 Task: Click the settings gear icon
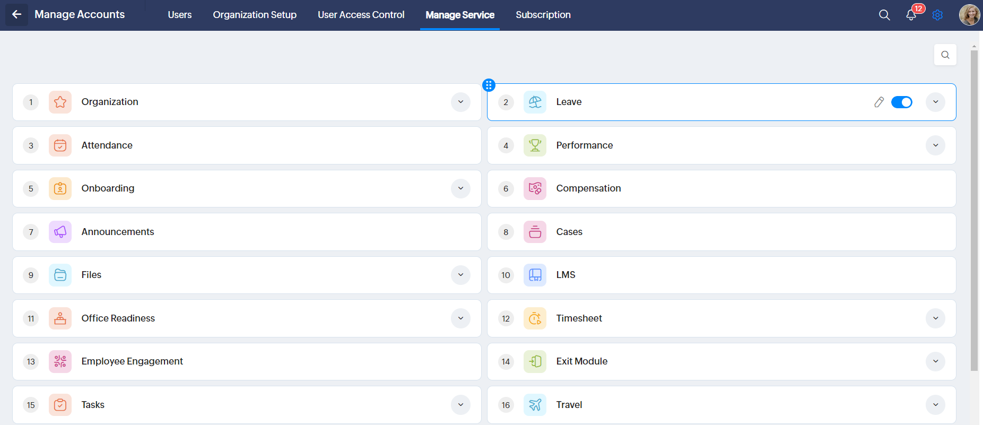coord(937,15)
